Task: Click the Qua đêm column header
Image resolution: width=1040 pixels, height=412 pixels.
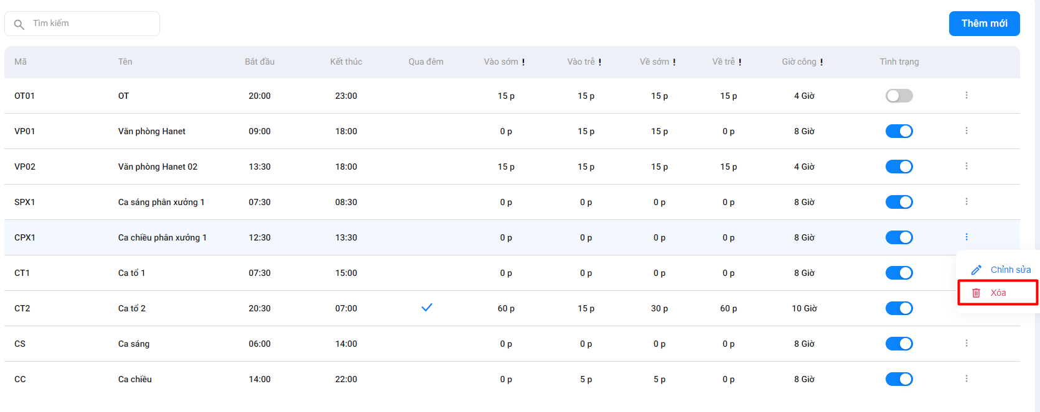Action: click(x=426, y=62)
